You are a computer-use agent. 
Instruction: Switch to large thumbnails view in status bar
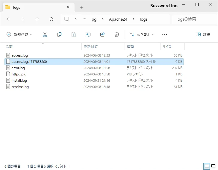pos(213,166)
